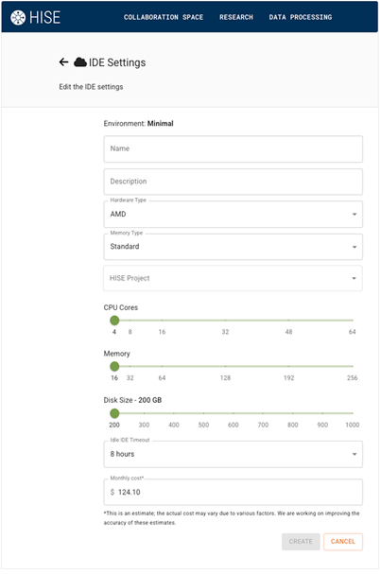
Task: Click the Create button
Action: pos(301,542)
